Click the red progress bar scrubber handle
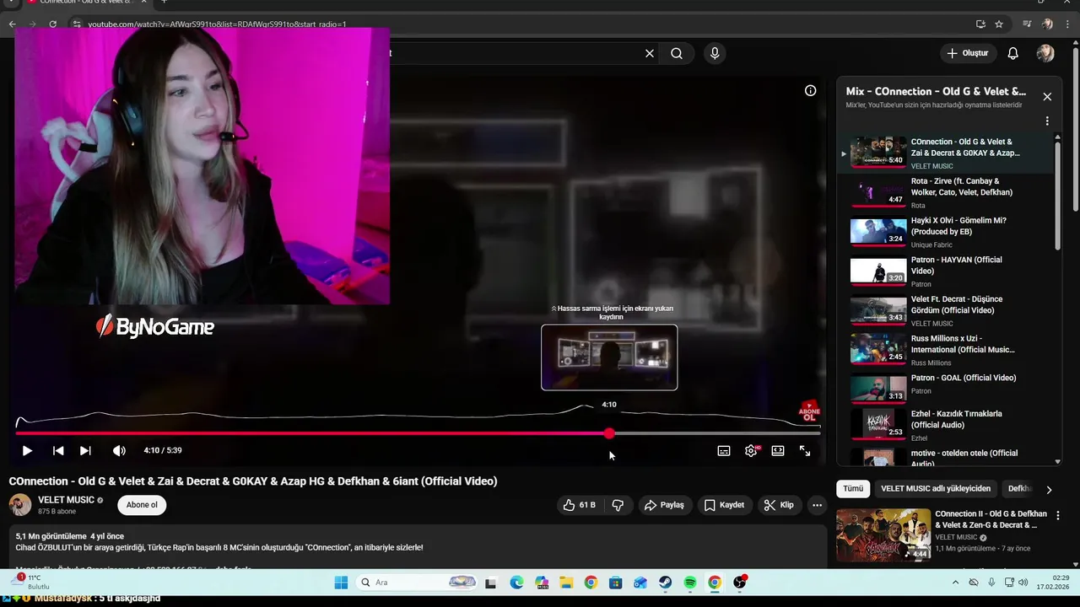 tap(609, 433)
